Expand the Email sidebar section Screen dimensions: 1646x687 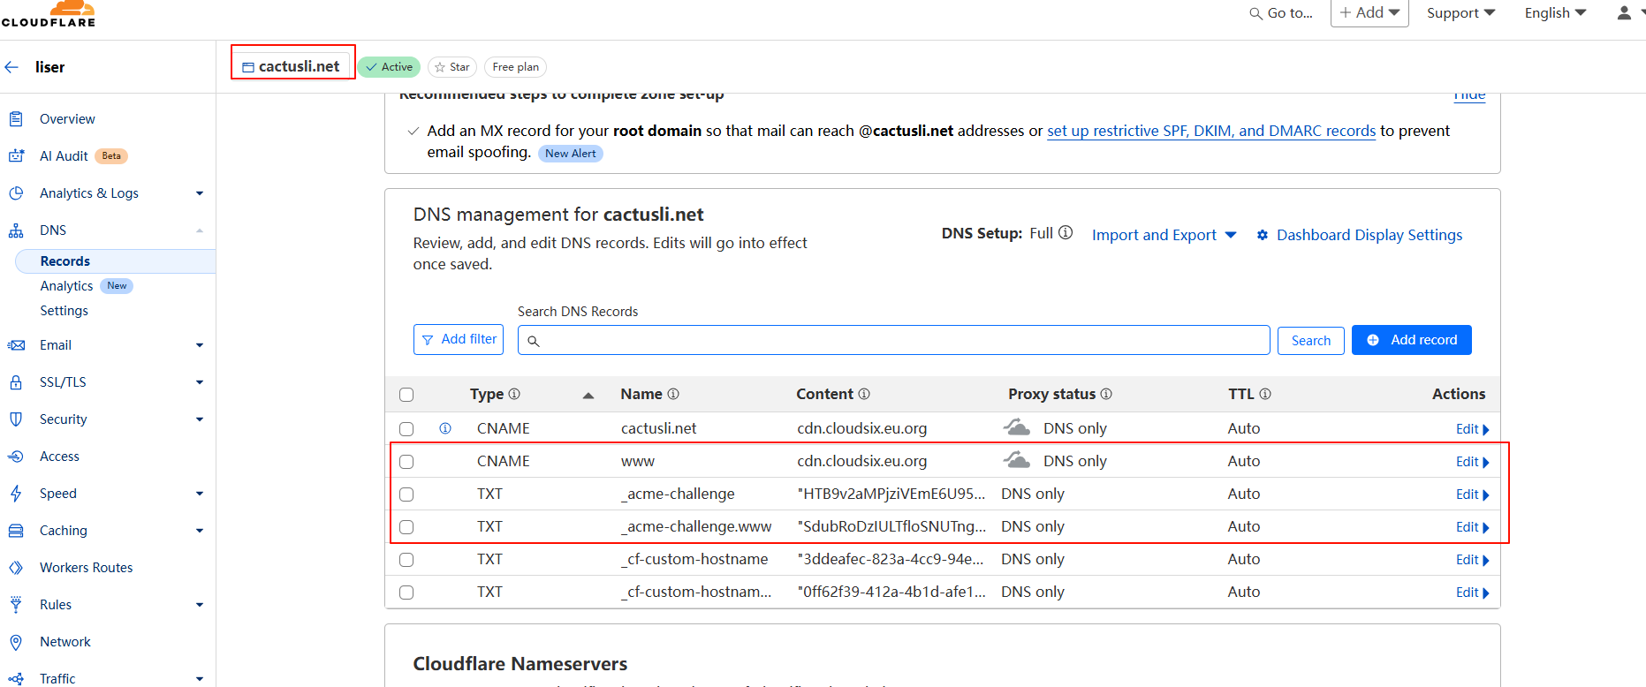(200, 345)
